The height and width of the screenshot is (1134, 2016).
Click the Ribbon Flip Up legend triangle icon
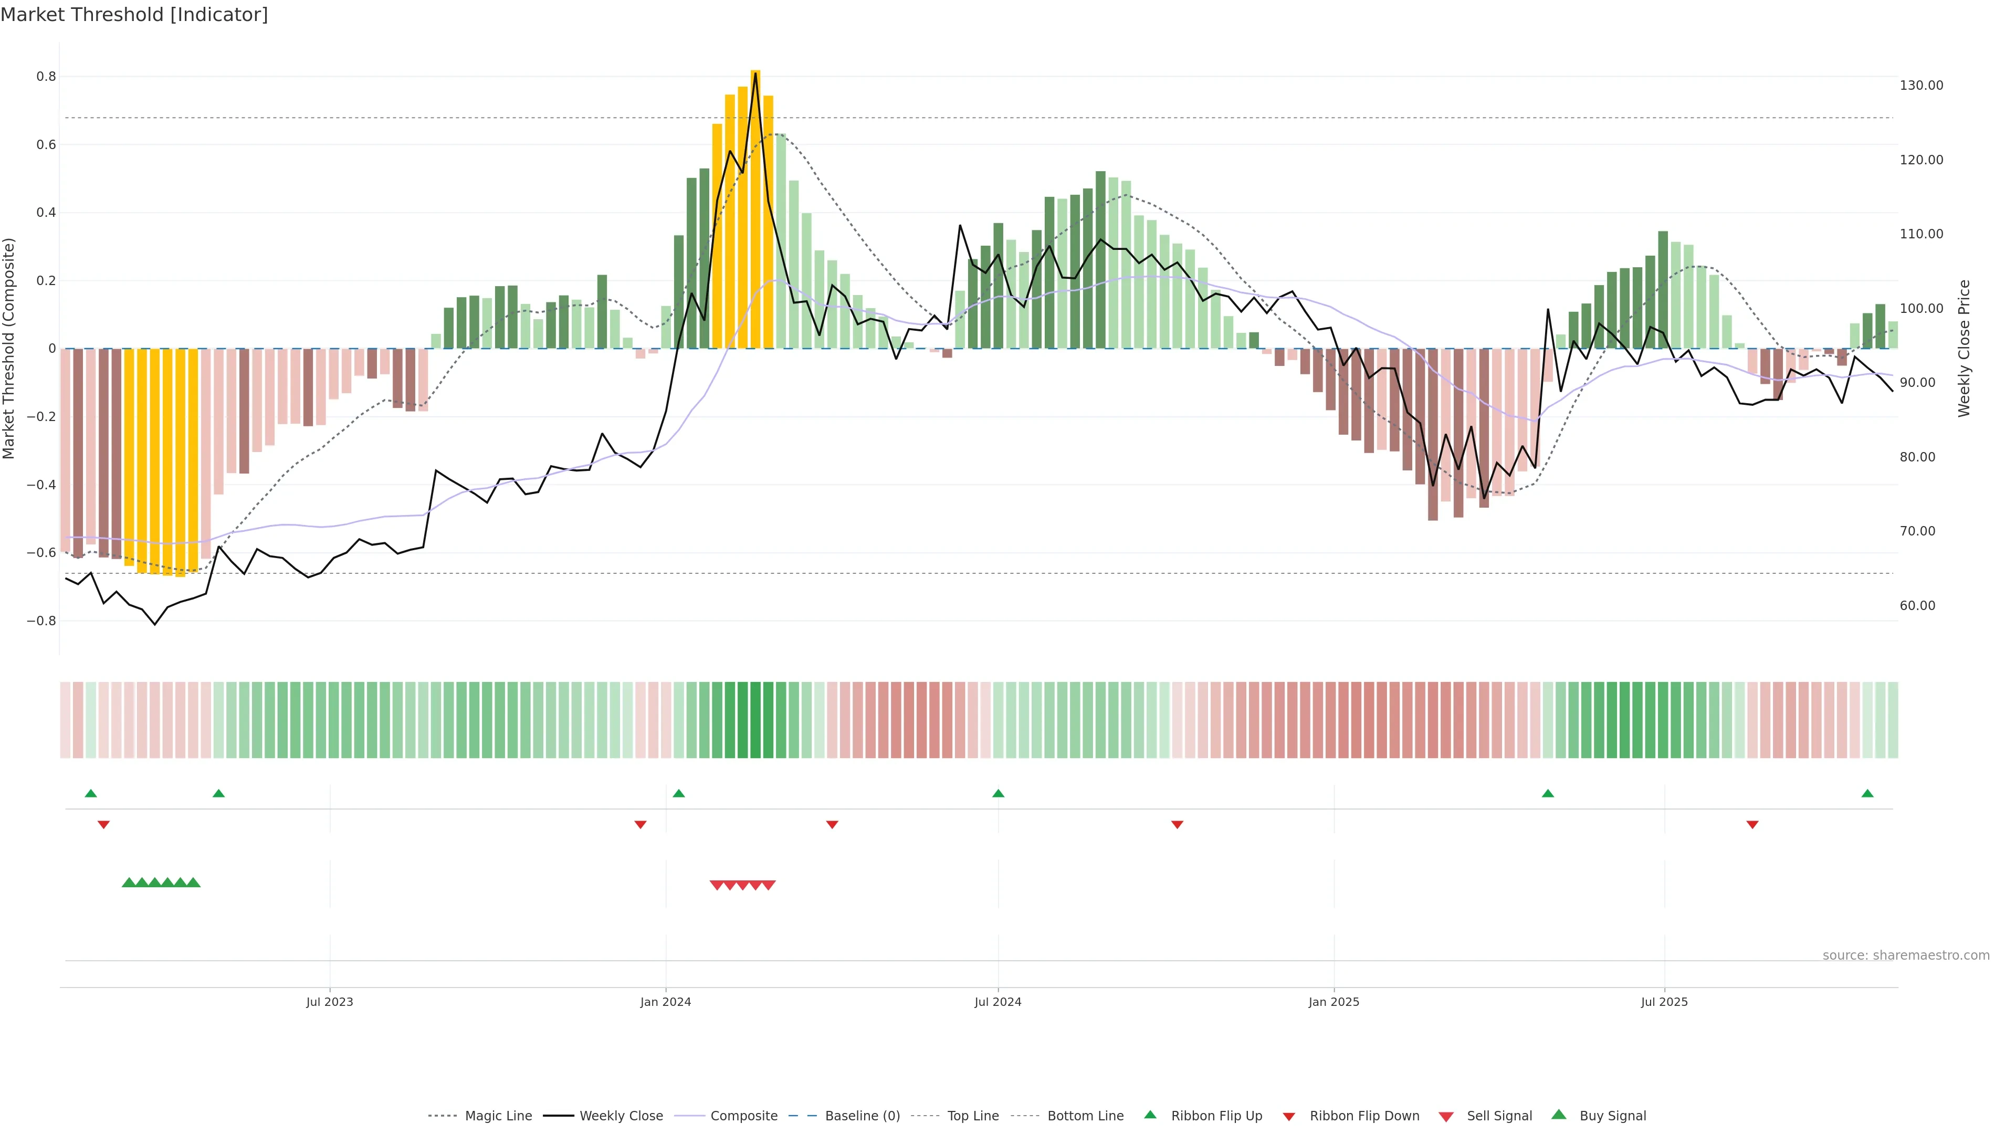point(1150,1115)
